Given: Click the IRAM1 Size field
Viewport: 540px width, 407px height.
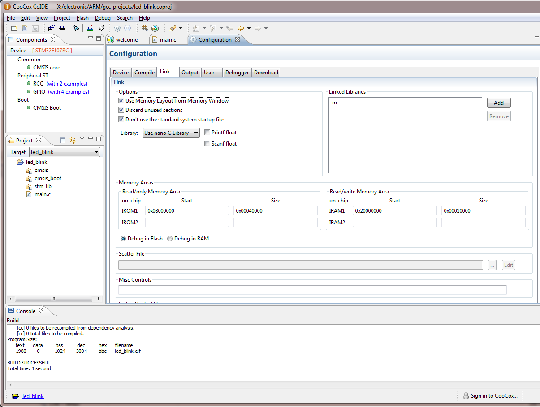Looking at the screenshot, I should pos(484,211).
